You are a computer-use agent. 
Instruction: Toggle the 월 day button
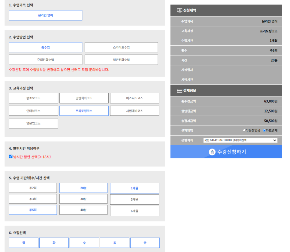tap(24, 243)
